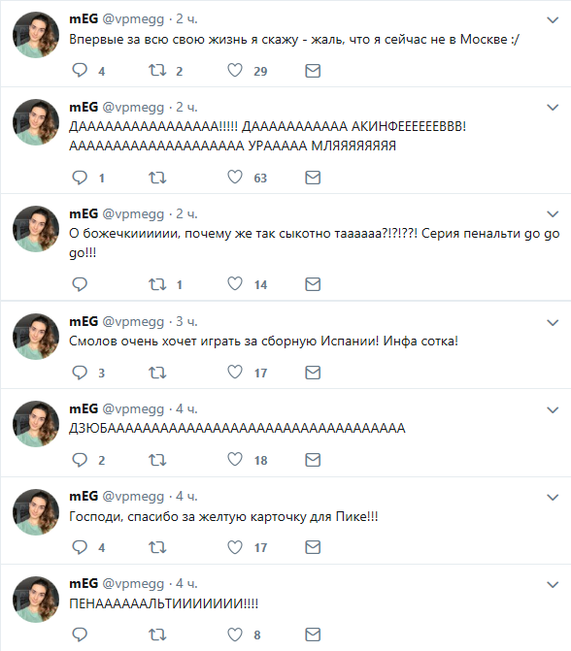The image size is (571, 651).
Task: Click the avatar beside the penalty shootout tweet
Action: [36, 229]
